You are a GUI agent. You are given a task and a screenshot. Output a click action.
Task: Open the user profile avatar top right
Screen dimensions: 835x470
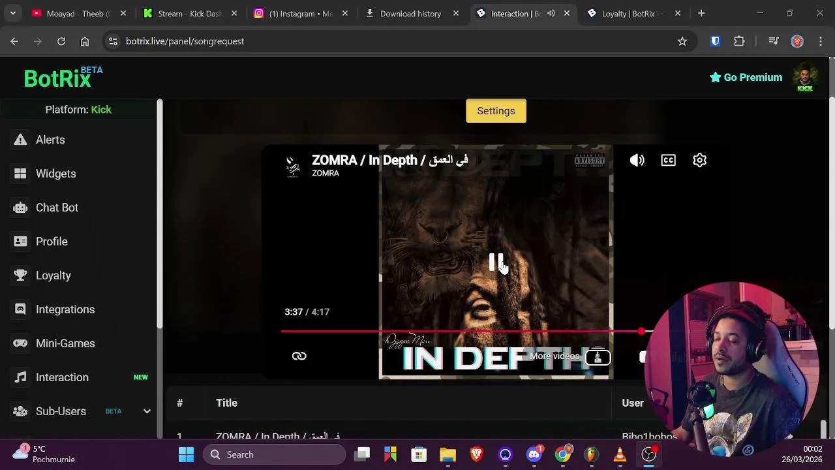coord(805,78)
